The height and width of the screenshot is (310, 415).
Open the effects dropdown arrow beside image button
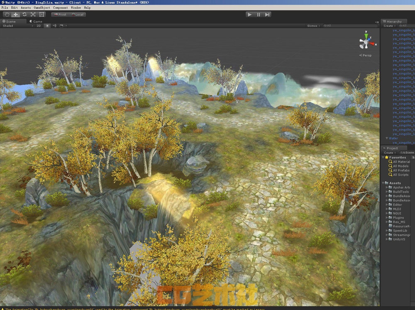[66, 26]
